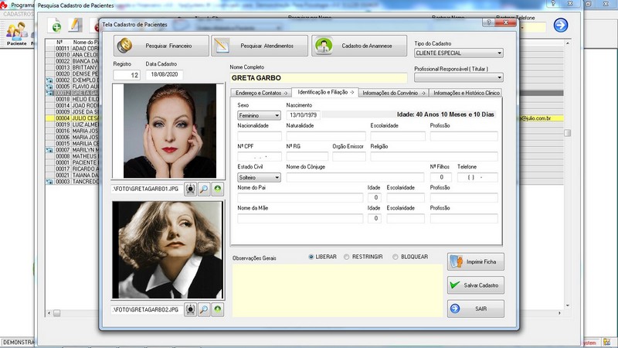The width and height of the screenshot is (618, 348).
Task: Switch to Informações do Convênio tab
Action: 393,93
